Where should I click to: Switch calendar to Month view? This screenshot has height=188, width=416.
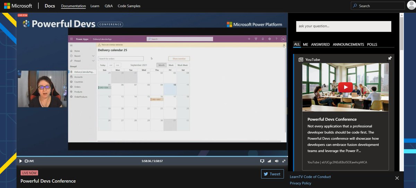161,65
